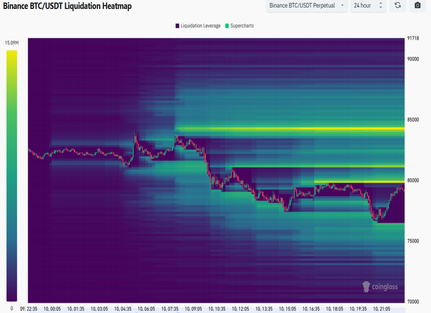Click the 10, 19:35 time label
The height and width of the screenshot is (313, 431).
[358, 309]
